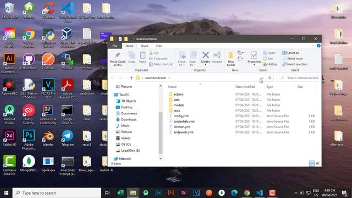The image size is (352, 198).
Task: Select This PC in the navigation pane
Action: click(122, 95)
